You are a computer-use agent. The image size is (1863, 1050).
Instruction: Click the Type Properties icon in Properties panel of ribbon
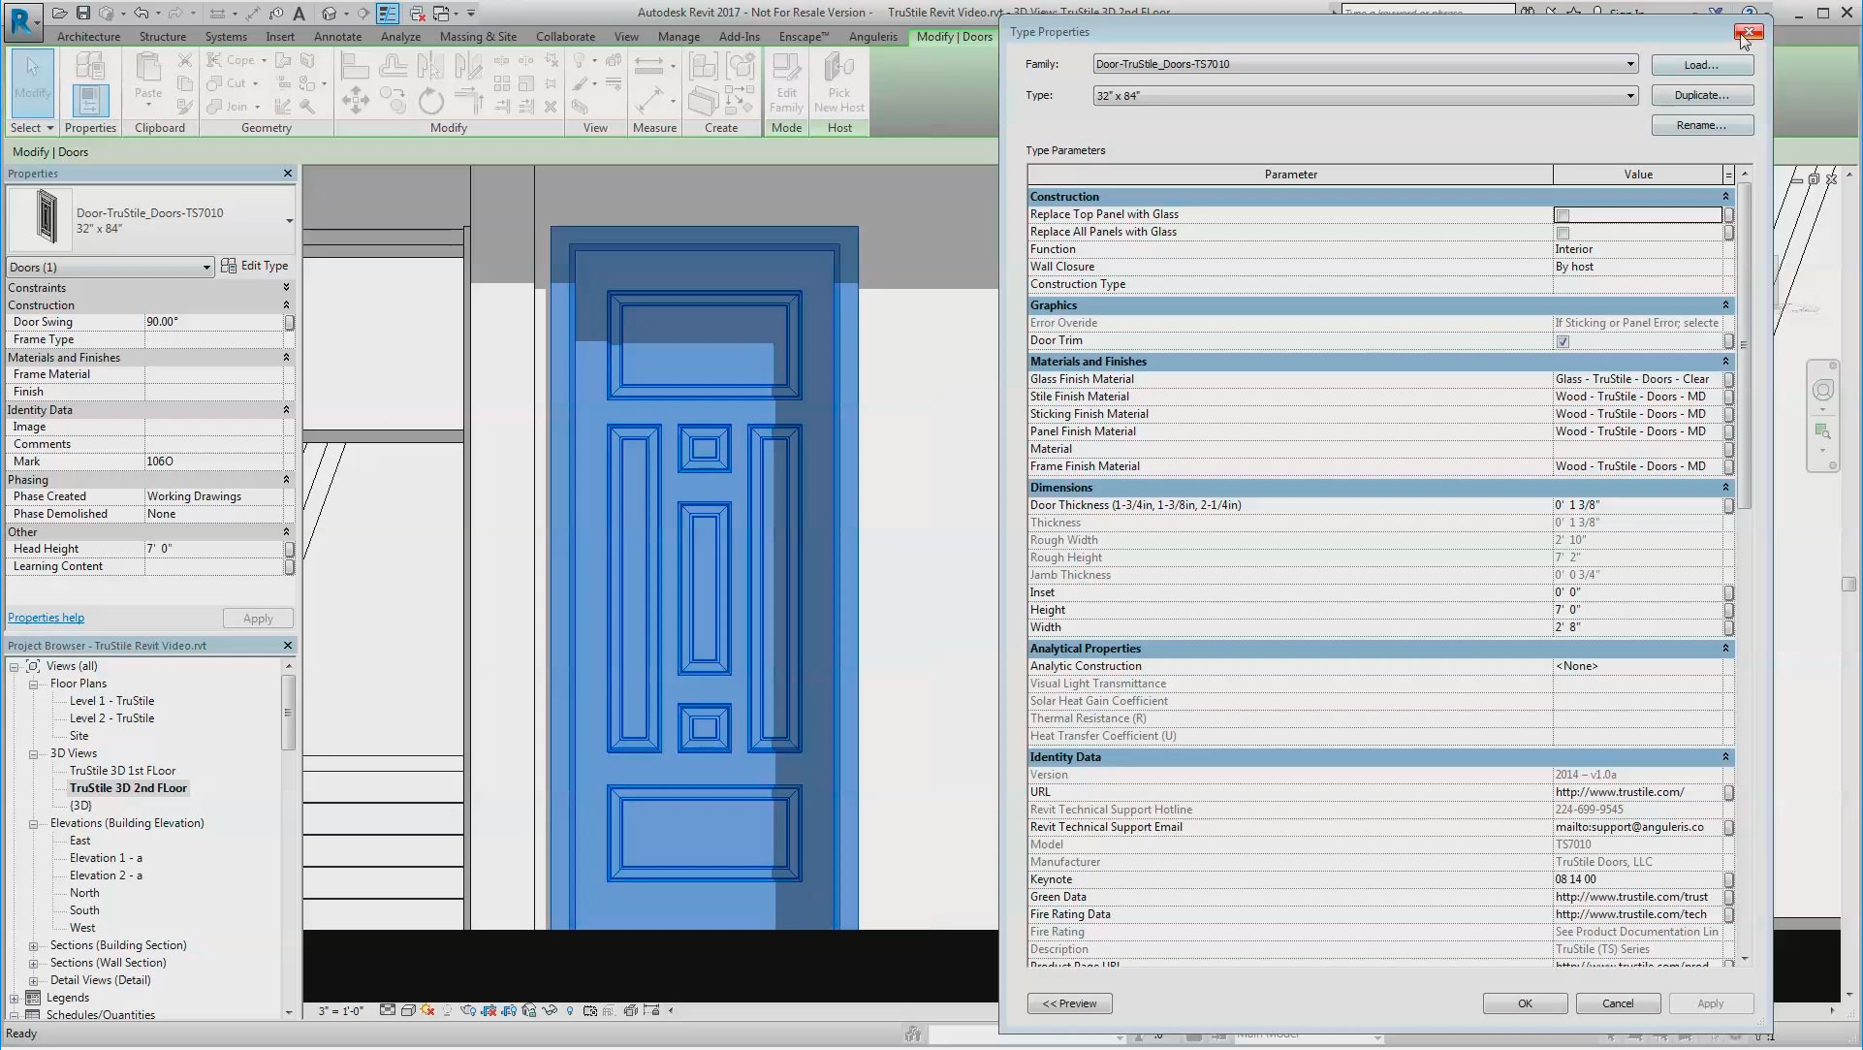(89, 67)
